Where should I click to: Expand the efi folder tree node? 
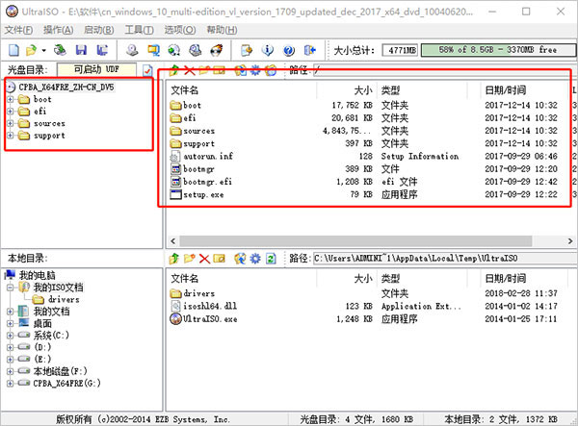pyautogui.click(x=11, y=112)
